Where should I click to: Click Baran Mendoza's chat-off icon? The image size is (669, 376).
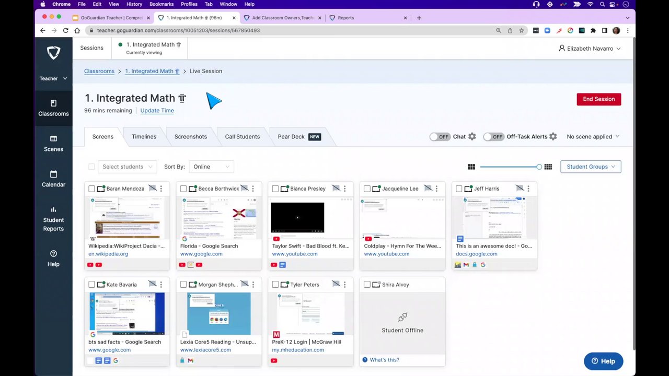point(152,188)
